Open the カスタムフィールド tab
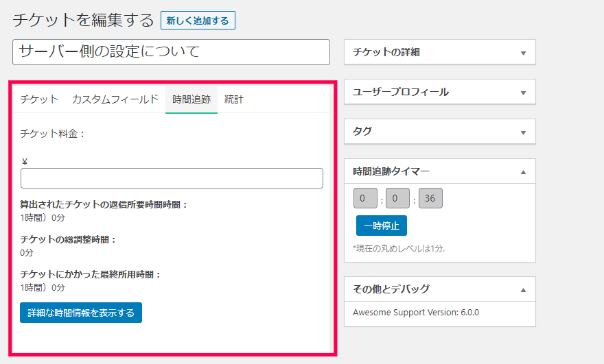This screenshot has height=364, width=604. [x=115, y=99]
